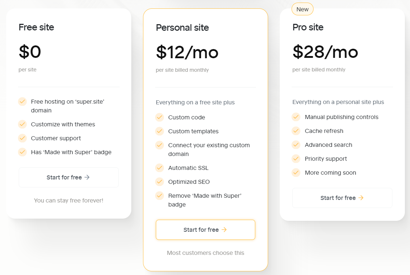Click checkmark icon beside Optimized SEO
The width and height of the screenshot is (410, 275).
pos(160,182)
